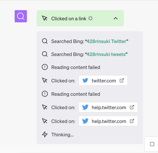Viewport: 158px width, 153px height.
Task: Click the 'Thinking...' status text
Action: tap(63, 135)
